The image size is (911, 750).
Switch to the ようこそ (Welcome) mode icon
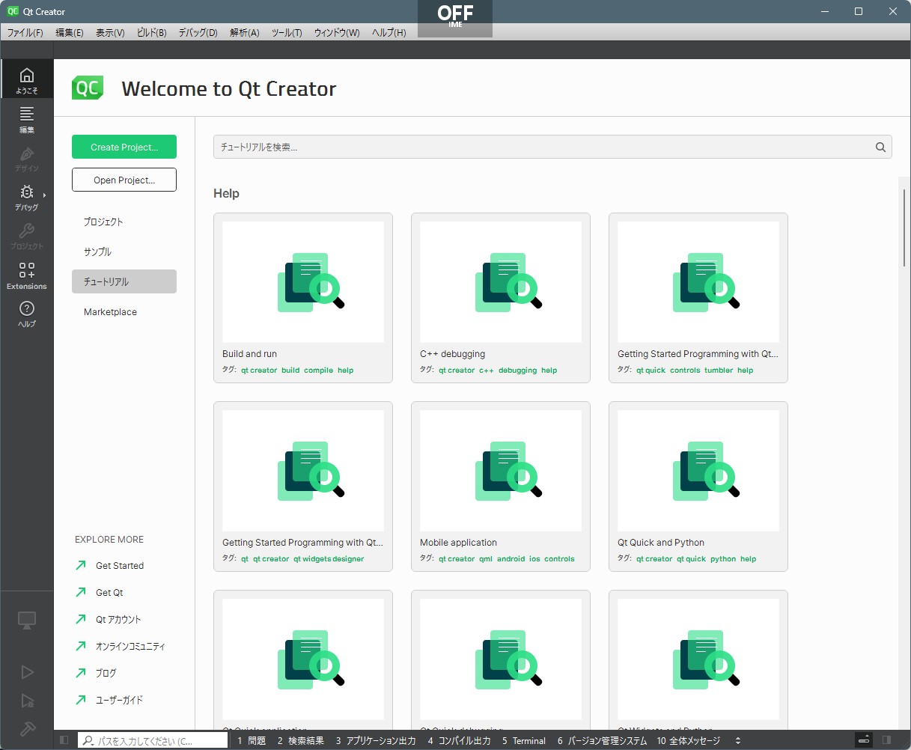point(27,79)
